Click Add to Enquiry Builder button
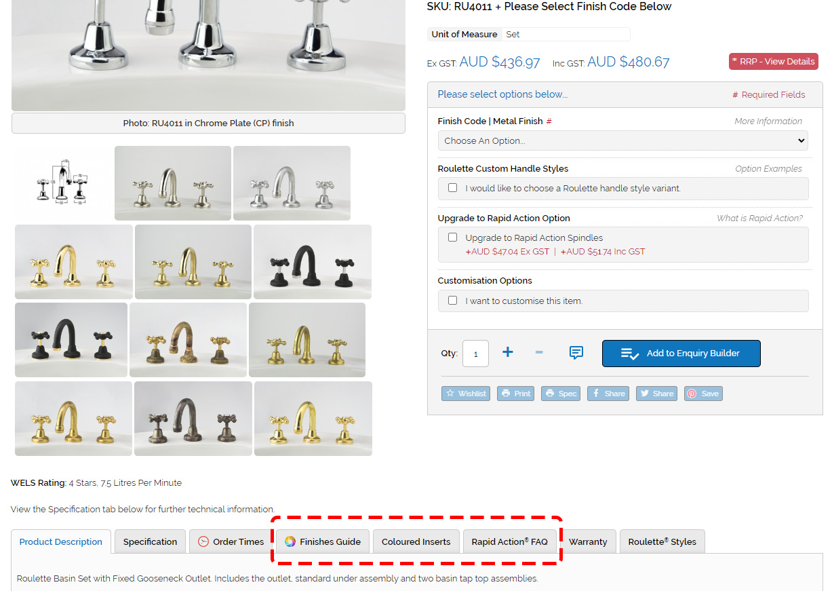 [681, 354]
